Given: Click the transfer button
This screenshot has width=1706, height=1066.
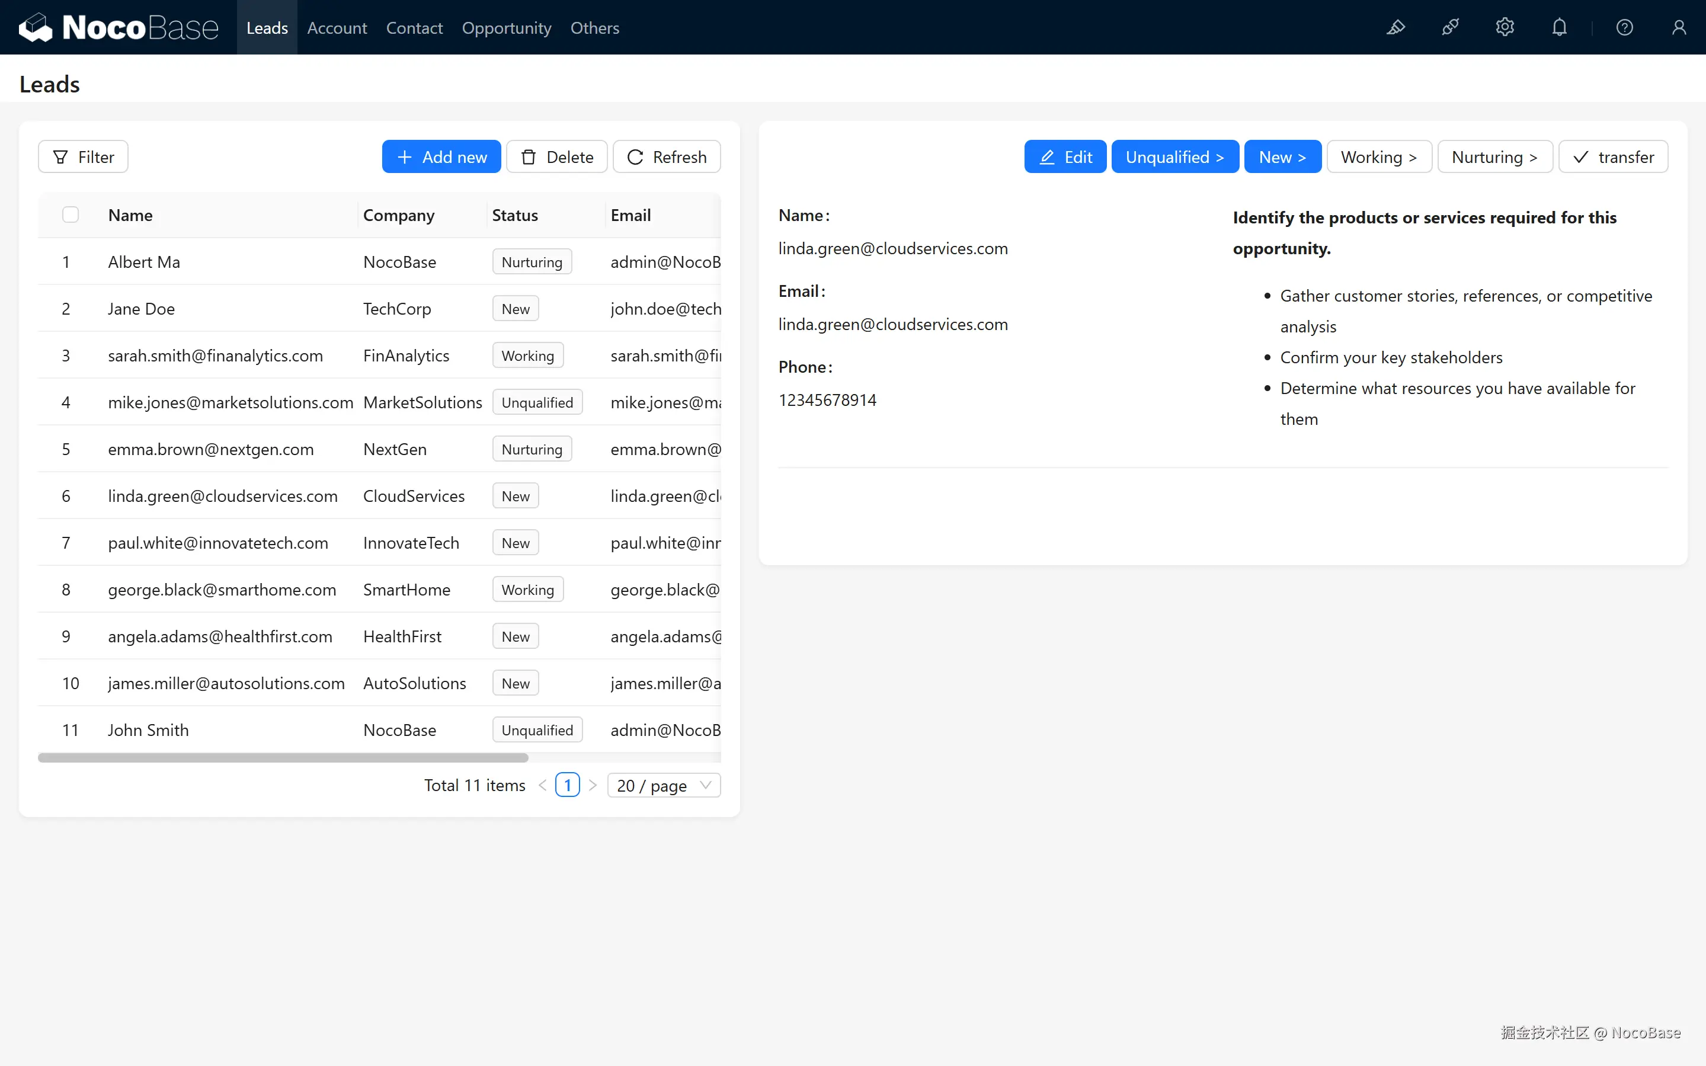Looking at the screenshot, I should 1613,156.
